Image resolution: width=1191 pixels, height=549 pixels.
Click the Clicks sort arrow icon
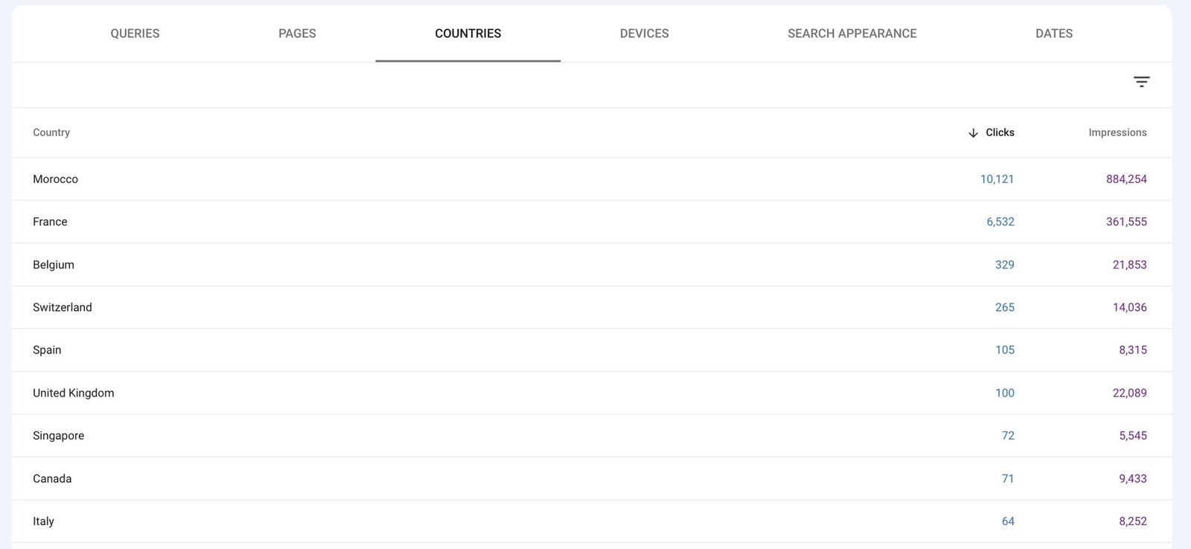[973, 133]
